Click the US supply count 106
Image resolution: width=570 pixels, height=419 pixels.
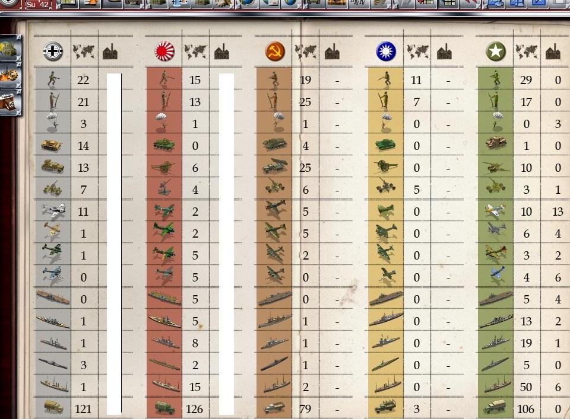[x=525, y=409]
